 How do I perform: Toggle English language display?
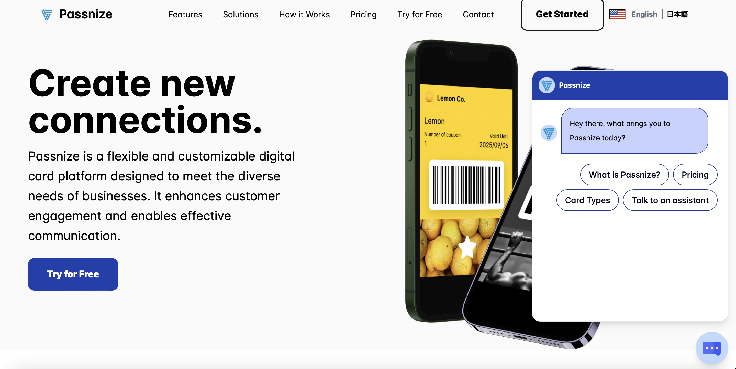(x=644, y=14)
